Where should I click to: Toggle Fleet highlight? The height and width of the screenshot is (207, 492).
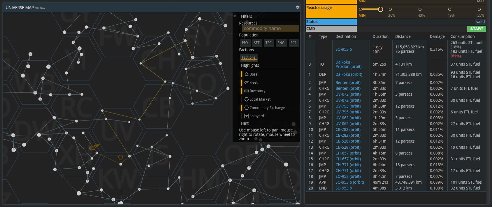point(251,83)
